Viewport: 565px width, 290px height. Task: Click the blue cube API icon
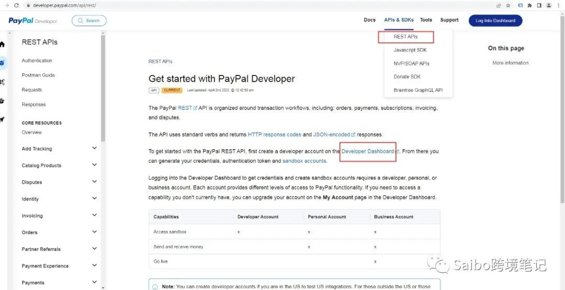(3, 63)
